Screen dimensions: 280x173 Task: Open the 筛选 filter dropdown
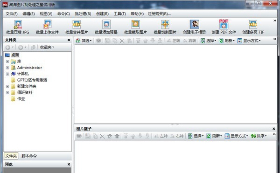pyautogui.click(x=84, y=41)
